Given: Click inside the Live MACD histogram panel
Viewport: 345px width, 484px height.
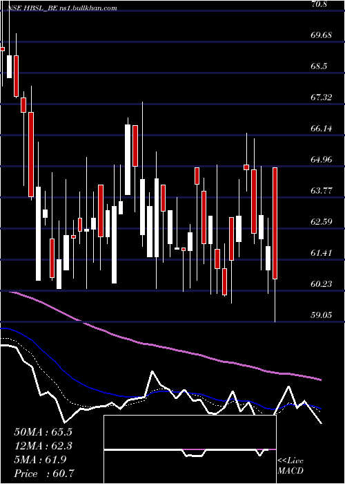Looking at the screenshot, I should click(x=190, y=449).
